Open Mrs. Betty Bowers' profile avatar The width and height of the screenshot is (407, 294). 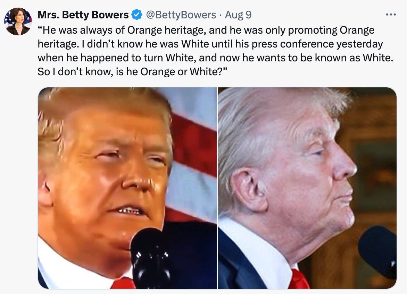(18, 21)
